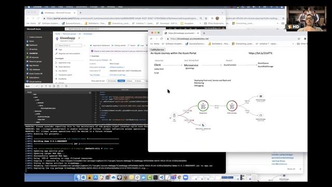
Task: Click the CallMyService button on the web page
Action: pyautogui.click(x=157, y=50)
